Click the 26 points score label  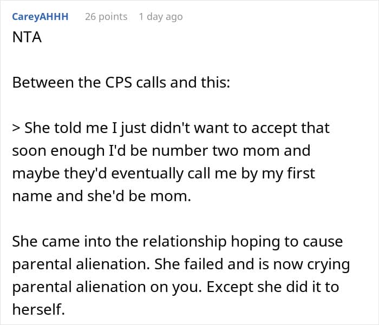[106, 17]
